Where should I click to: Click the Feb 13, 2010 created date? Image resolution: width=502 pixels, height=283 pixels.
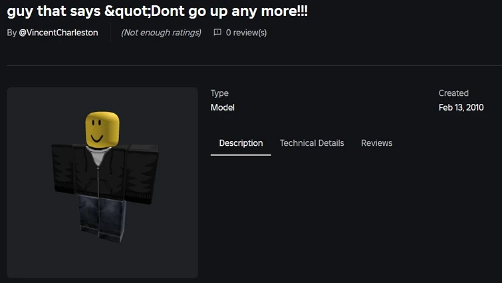tap(461, 107)
